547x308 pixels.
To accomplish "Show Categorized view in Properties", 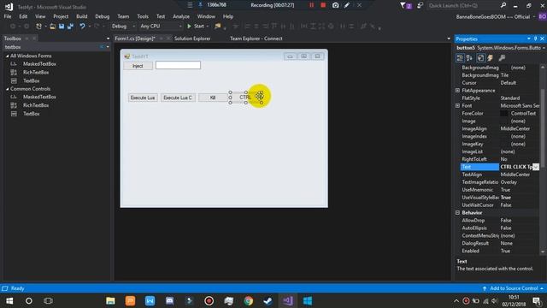I will pyautogui.click(x=460, y=58).
